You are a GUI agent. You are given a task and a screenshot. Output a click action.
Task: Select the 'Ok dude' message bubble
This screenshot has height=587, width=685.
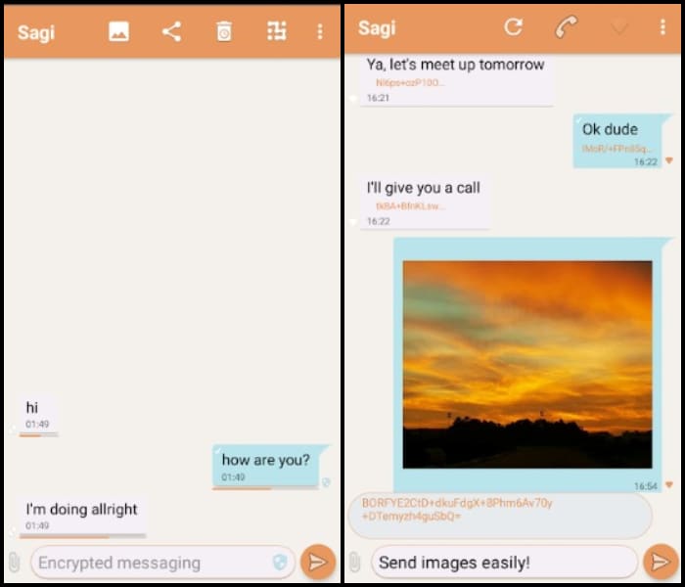pyautogui.click(x=618, y=141)
